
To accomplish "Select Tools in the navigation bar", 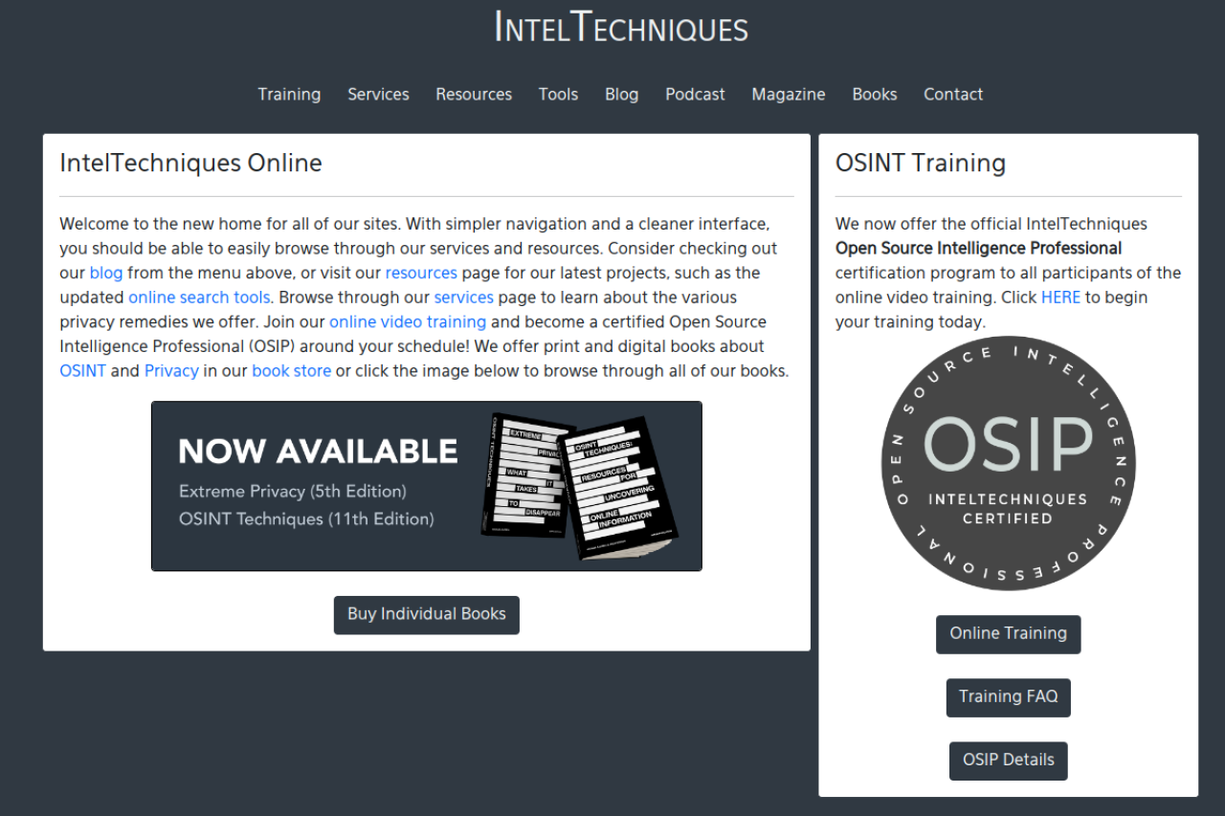I will (x=558, y=94).
